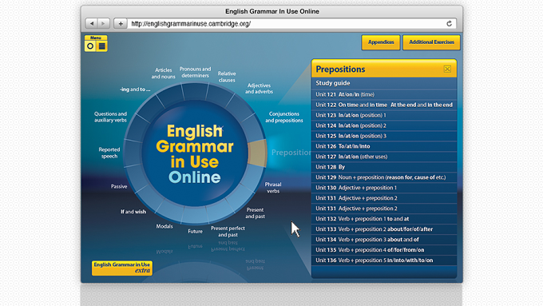Open Unit 132 Verb + preposition 1

coord(384,219)
